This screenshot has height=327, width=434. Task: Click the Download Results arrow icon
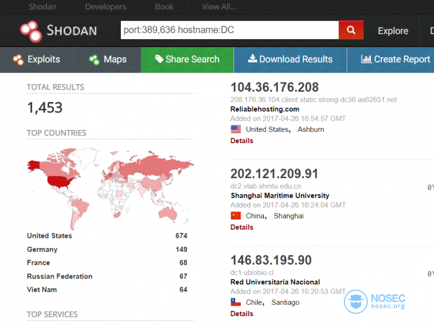tap(252, 58)
